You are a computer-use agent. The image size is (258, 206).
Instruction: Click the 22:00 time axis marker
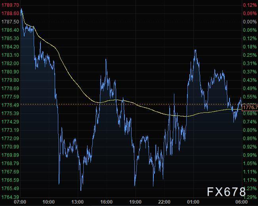164,202
